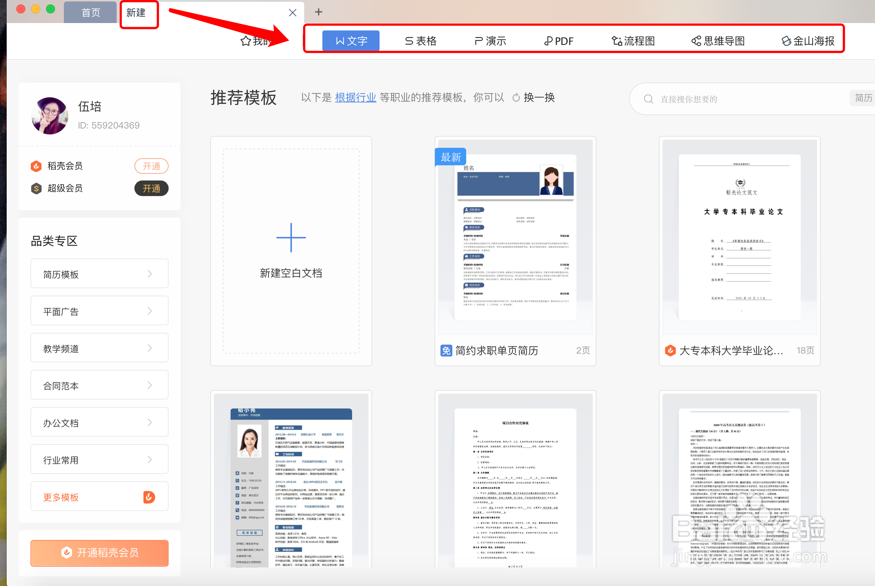Activate 超级会员 with the dark 开通 button
Screen dimensions: 875x586
(152, 188)
